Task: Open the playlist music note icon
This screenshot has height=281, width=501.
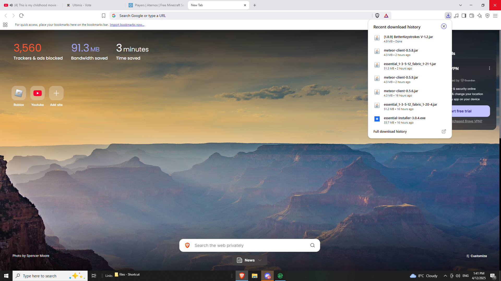Action: click(456, 16)
